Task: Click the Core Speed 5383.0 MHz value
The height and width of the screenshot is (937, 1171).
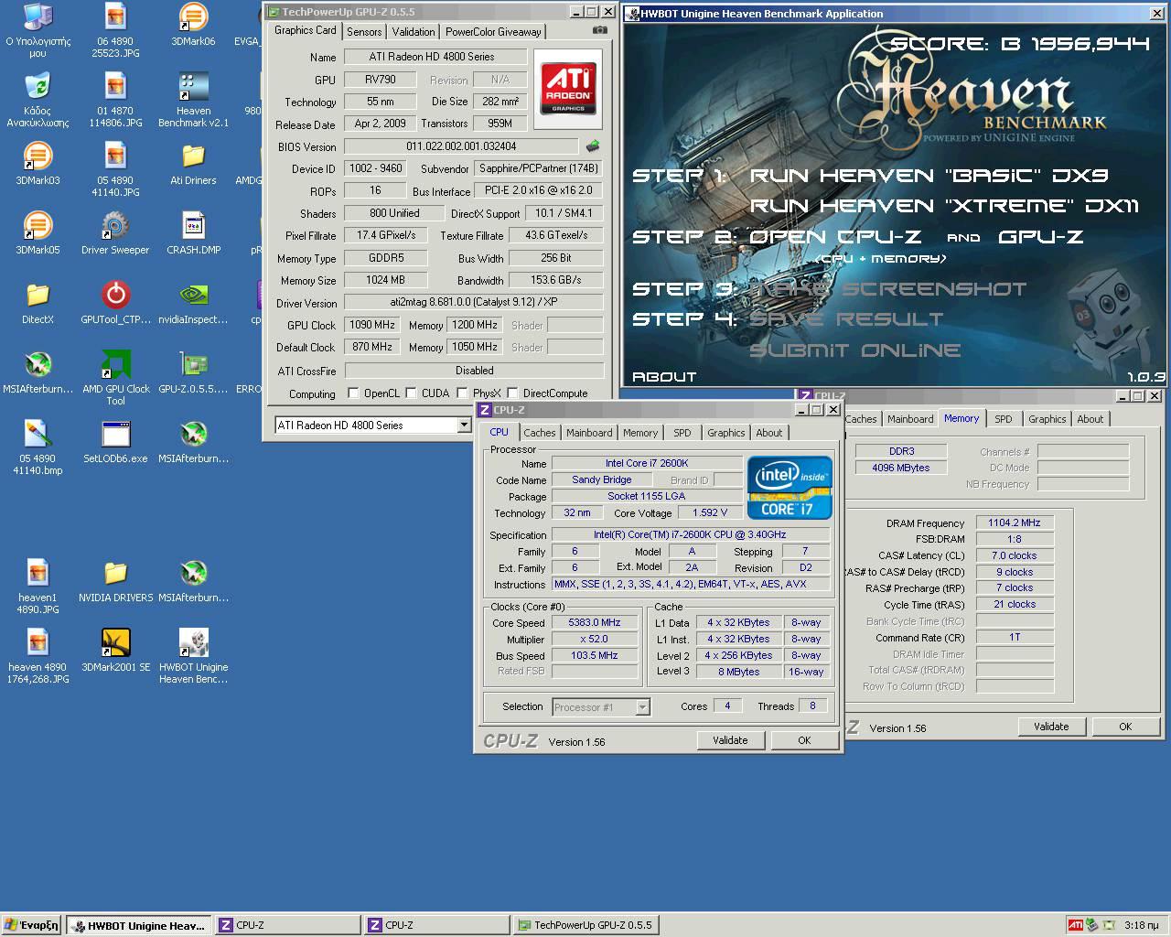Action: (595, 623)
